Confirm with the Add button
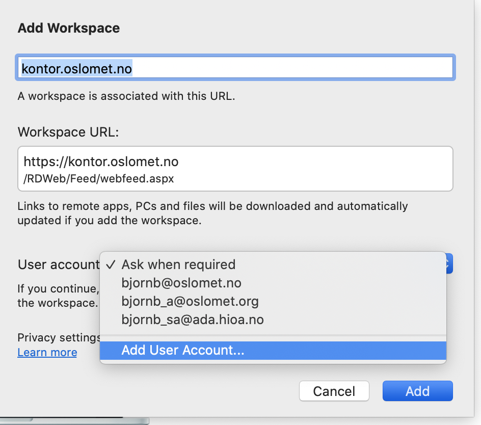 pos(417,391)
